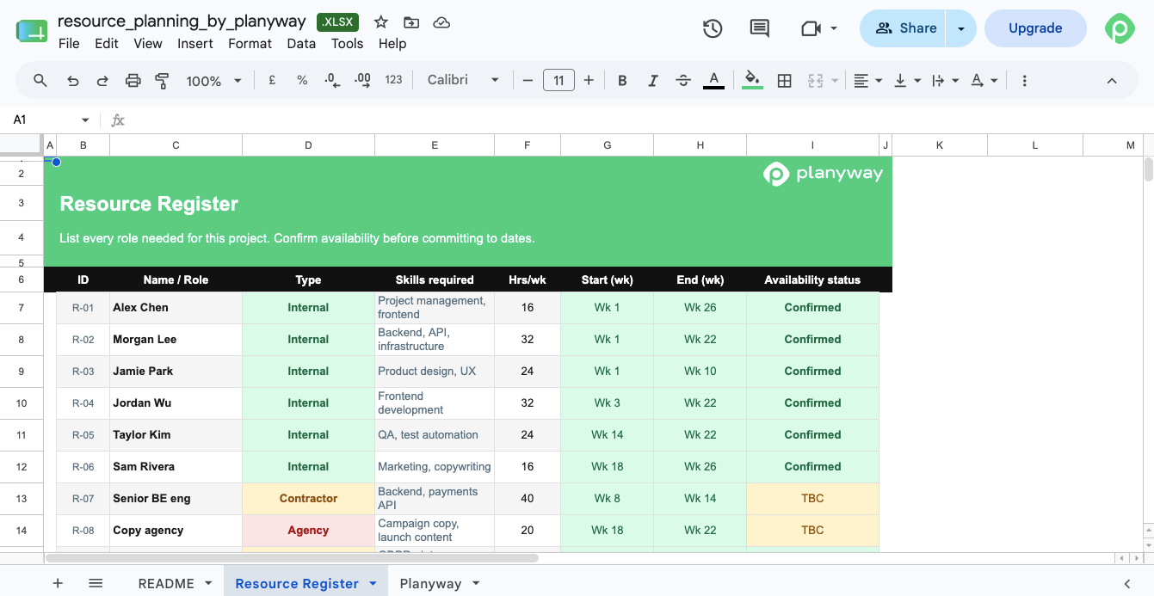This screenshot has height=596, width=1154.
Task: Open version history
Action: point(713,28)
